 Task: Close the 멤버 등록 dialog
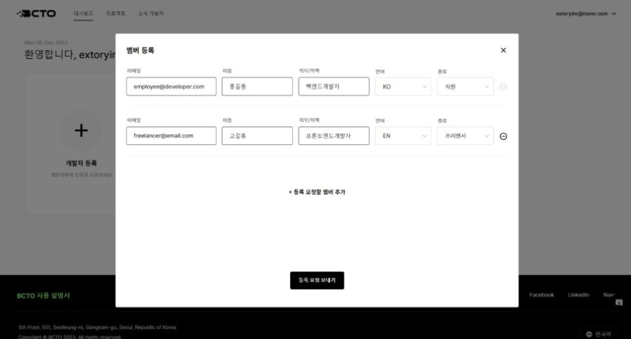(503, 50)
